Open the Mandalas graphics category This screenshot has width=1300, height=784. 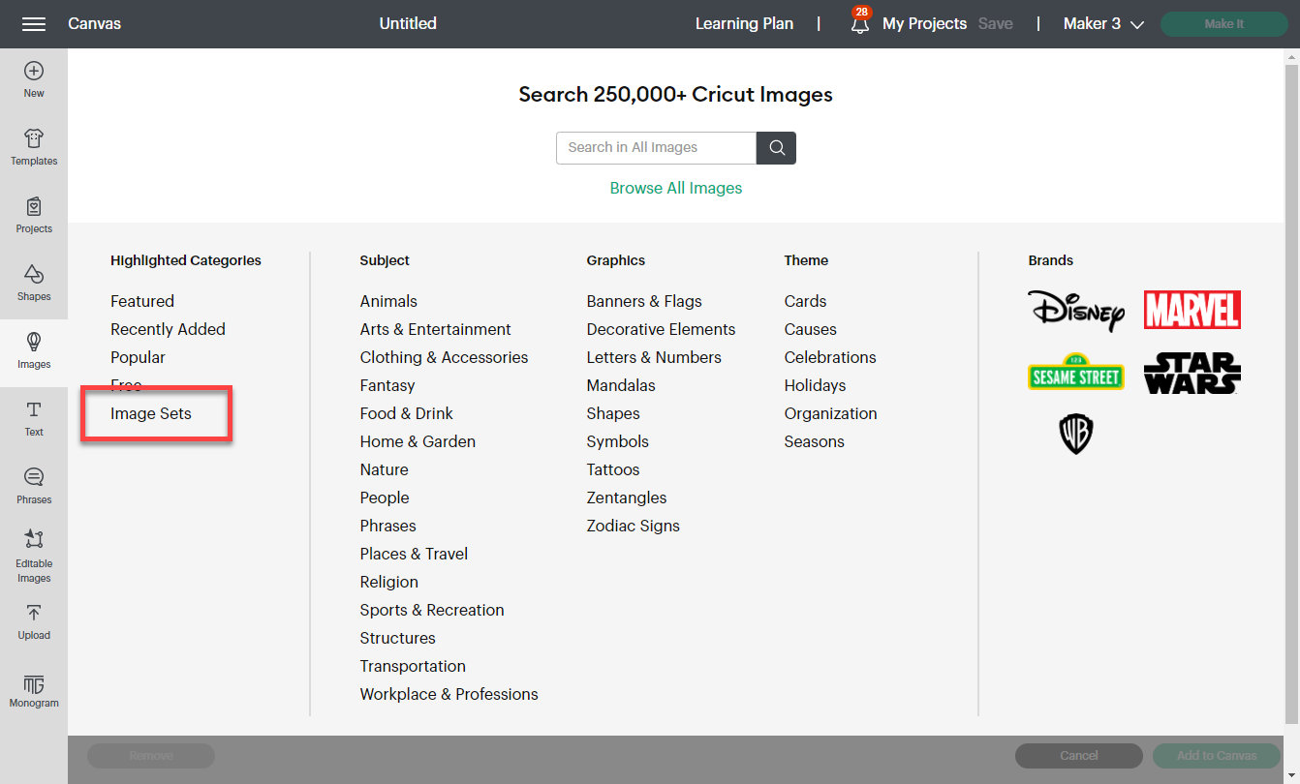point(621,385)
